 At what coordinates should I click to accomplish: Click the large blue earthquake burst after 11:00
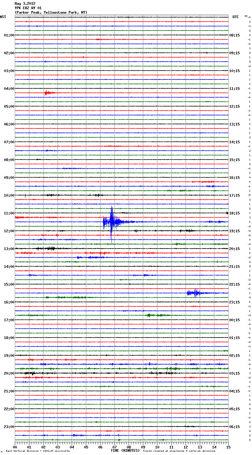coord(114,222)
